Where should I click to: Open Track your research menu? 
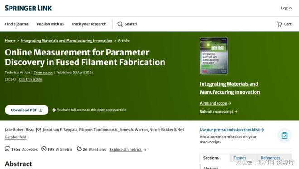89,24
